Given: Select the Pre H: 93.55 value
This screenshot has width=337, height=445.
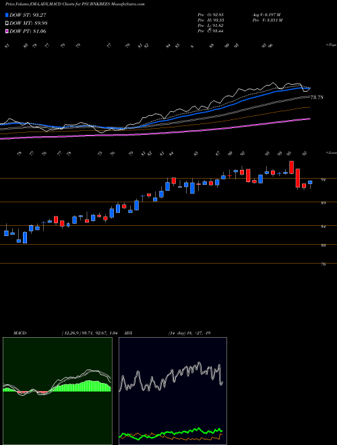Looking at the screenshot, I should tap(210, 20).
